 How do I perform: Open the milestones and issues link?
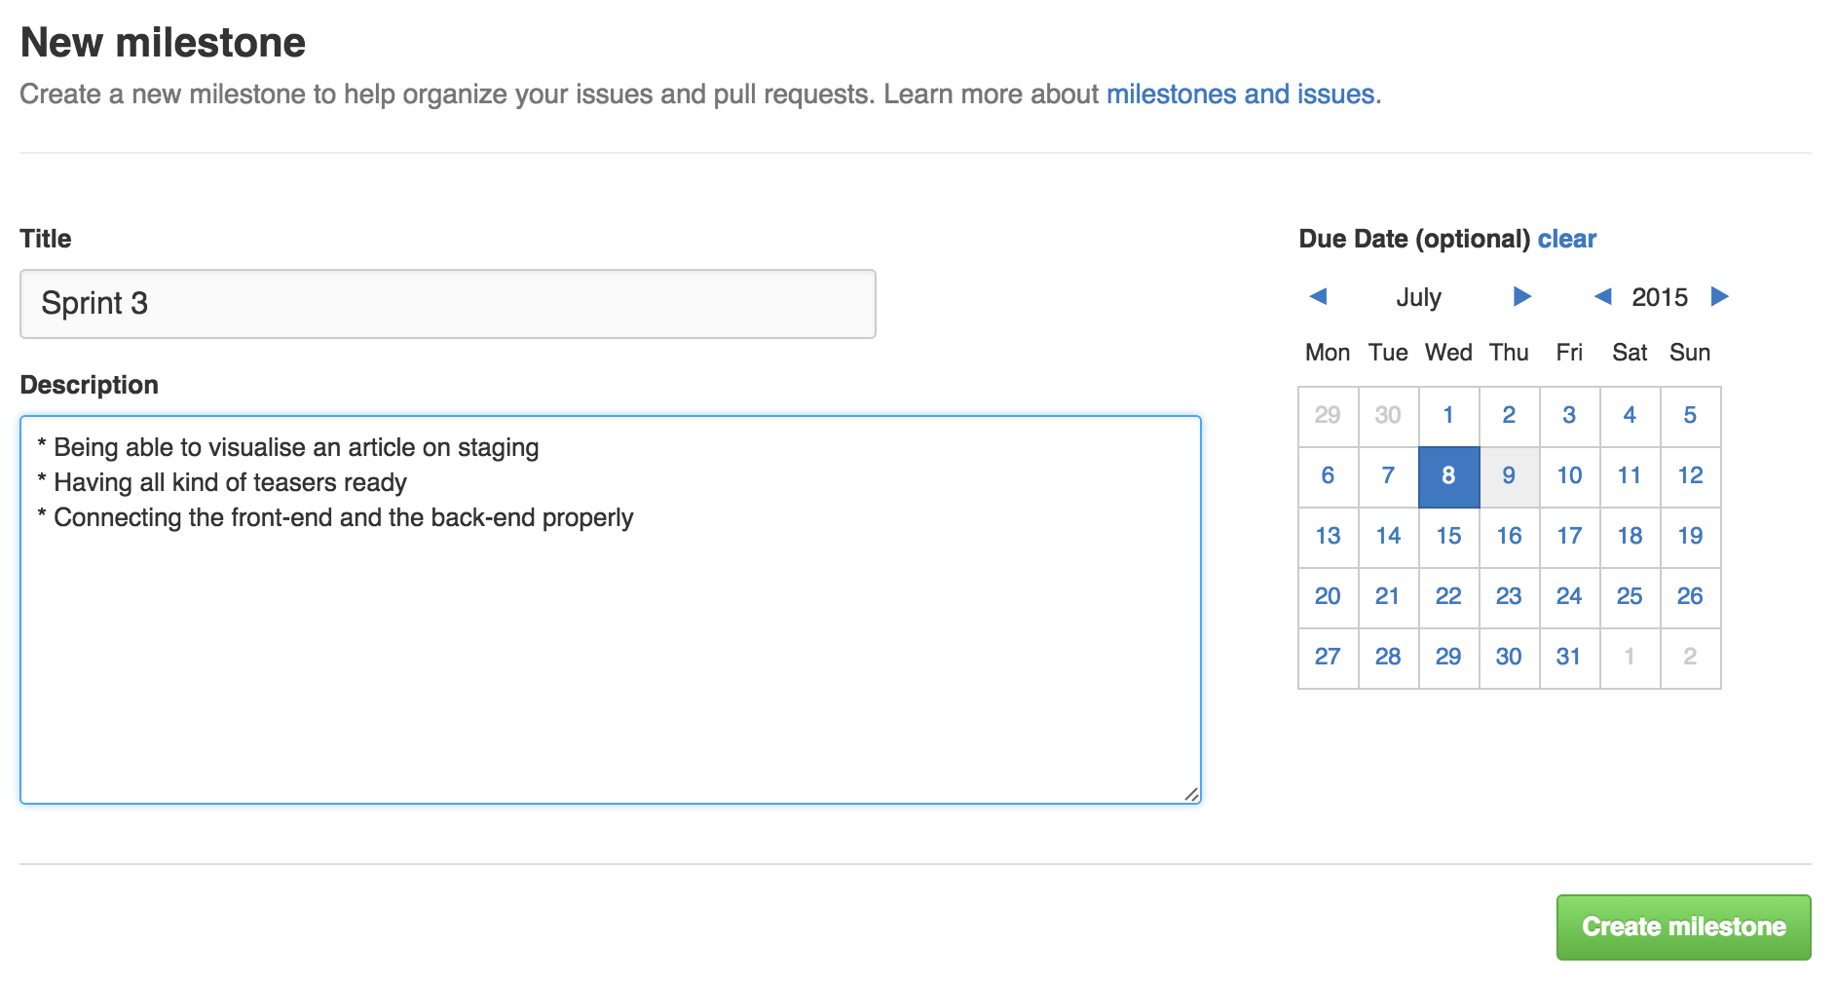pyautogui.click(x=1240, y=95)
